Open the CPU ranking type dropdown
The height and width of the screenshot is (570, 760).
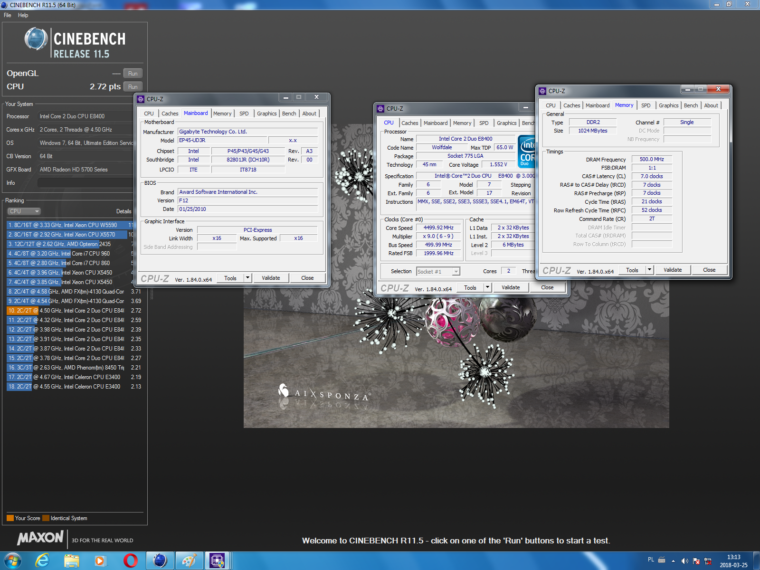point(24,211)
